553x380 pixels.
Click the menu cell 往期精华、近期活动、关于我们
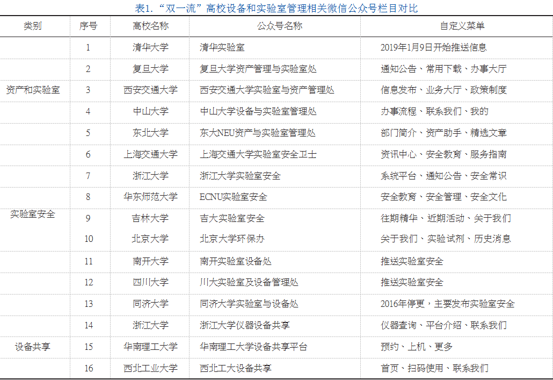pos(446,218)
